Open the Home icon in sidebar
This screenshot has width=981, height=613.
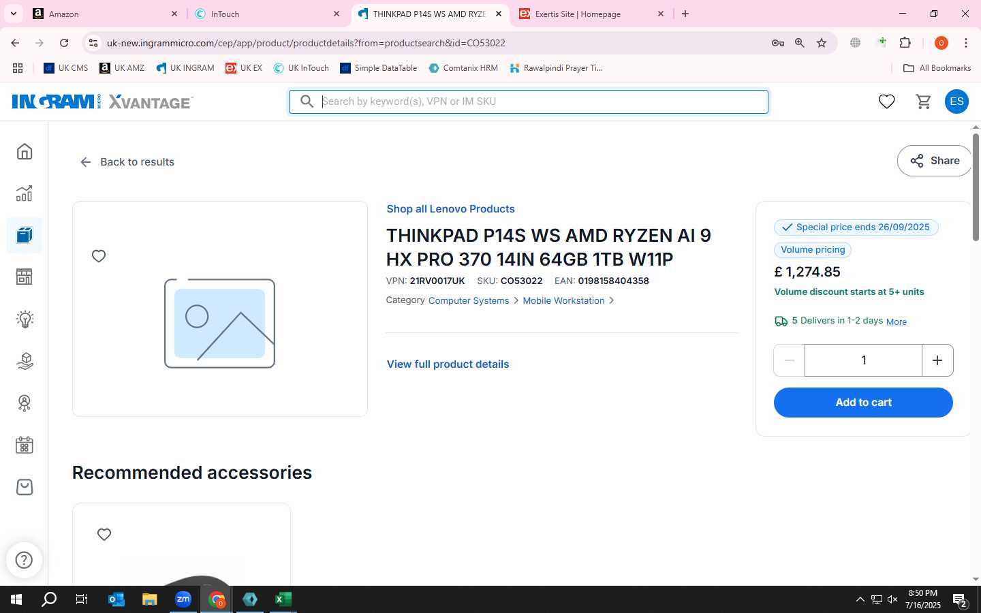[25, 151]
